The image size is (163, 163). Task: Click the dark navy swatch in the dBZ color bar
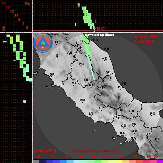[x=42, y=161]
